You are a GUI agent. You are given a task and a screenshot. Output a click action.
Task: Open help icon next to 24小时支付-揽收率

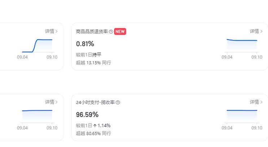[118, 102]
